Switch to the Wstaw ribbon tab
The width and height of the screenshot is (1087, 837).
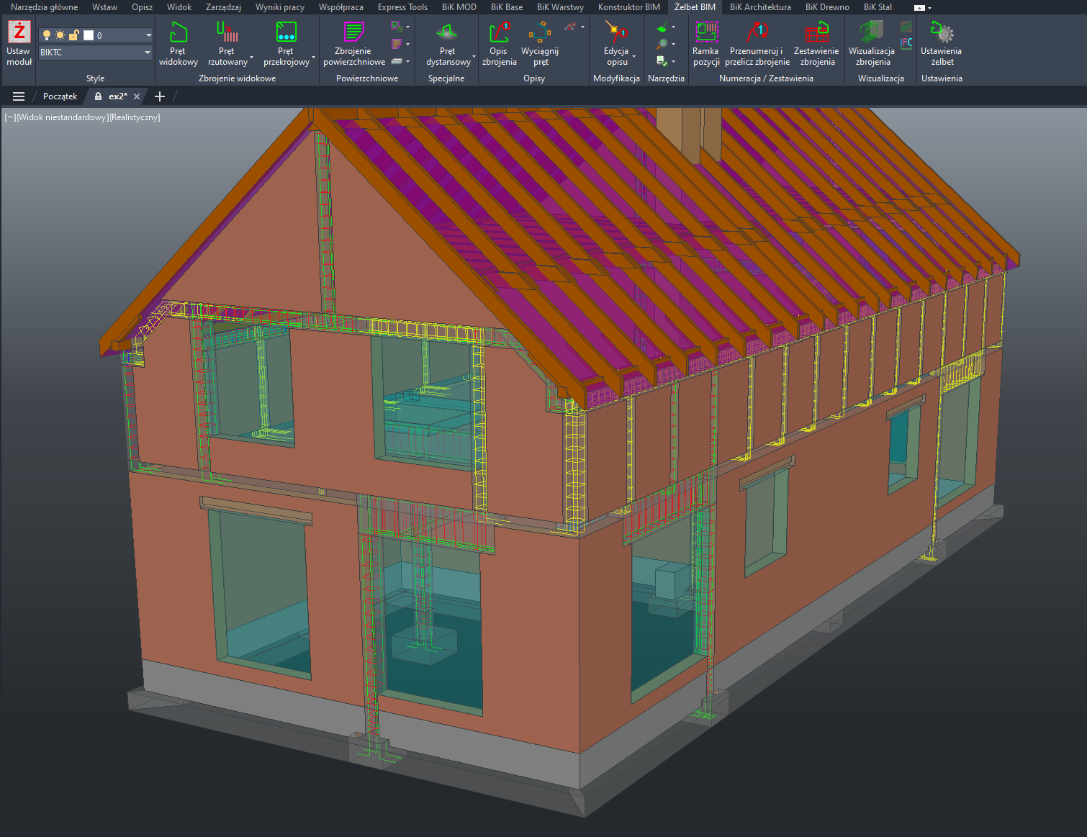click(104, 7)
